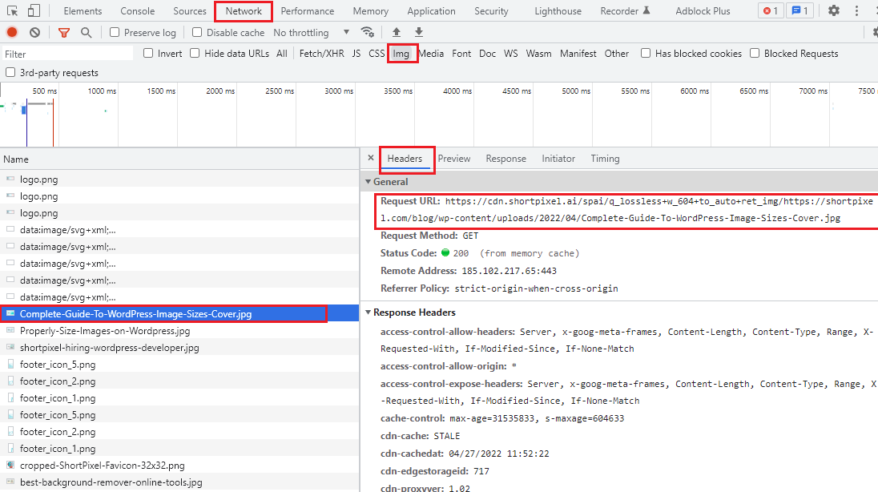Select the Fetch/XHR filter type

coord(321,54)
